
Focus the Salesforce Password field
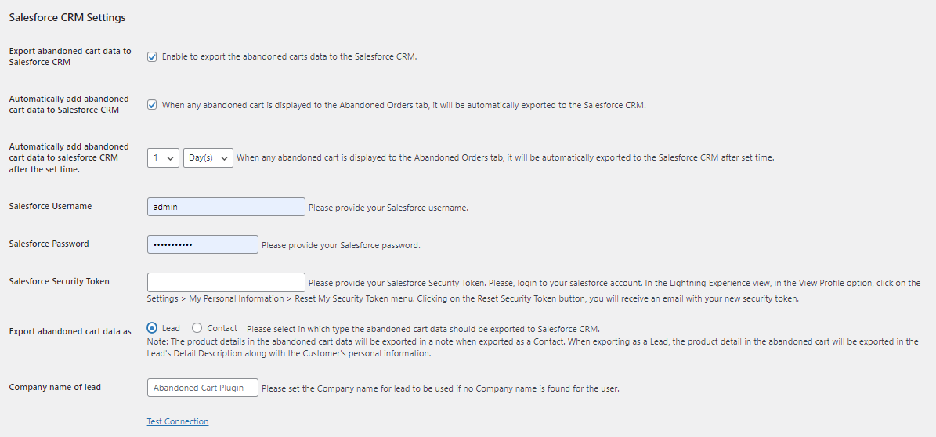click(202, 244)
